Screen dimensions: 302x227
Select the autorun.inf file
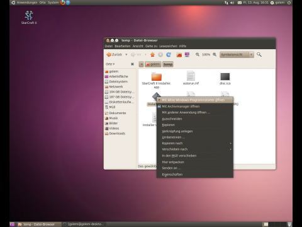point(191,78)
